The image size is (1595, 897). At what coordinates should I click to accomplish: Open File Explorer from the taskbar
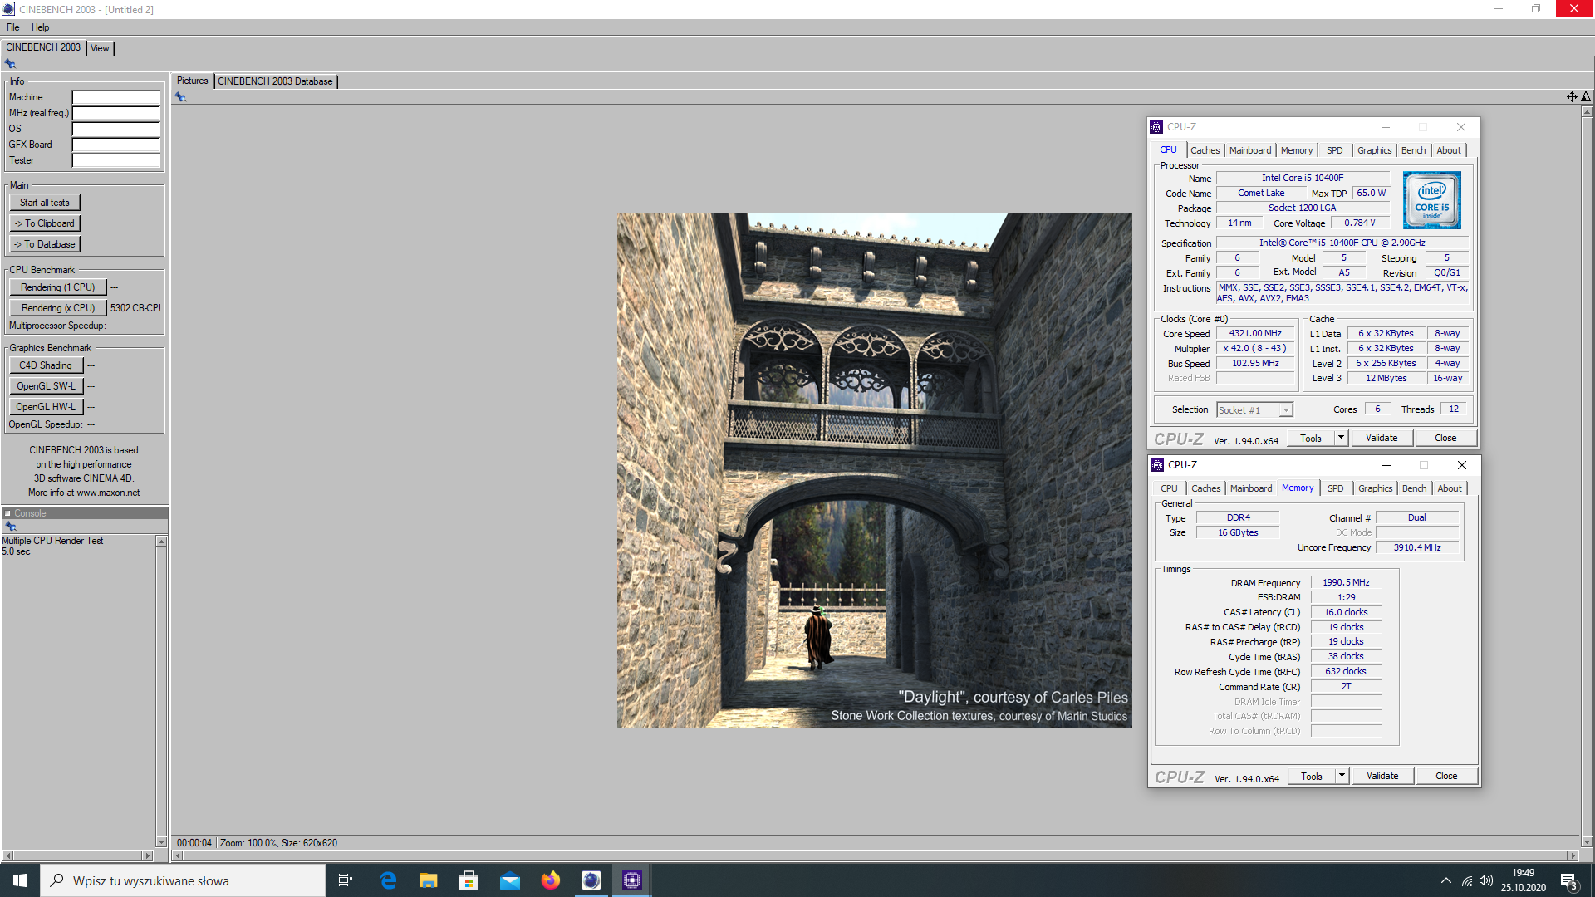click(429, 880)
